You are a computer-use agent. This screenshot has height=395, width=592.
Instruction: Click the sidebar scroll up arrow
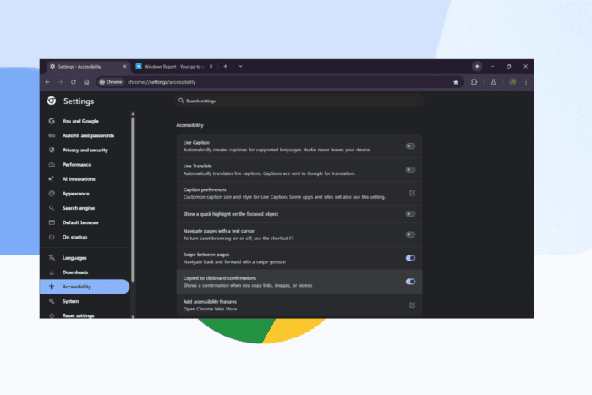[x=133, y=113]
